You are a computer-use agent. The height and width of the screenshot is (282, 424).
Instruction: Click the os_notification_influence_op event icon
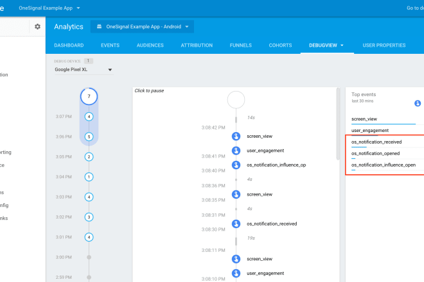tap(236, 165)
